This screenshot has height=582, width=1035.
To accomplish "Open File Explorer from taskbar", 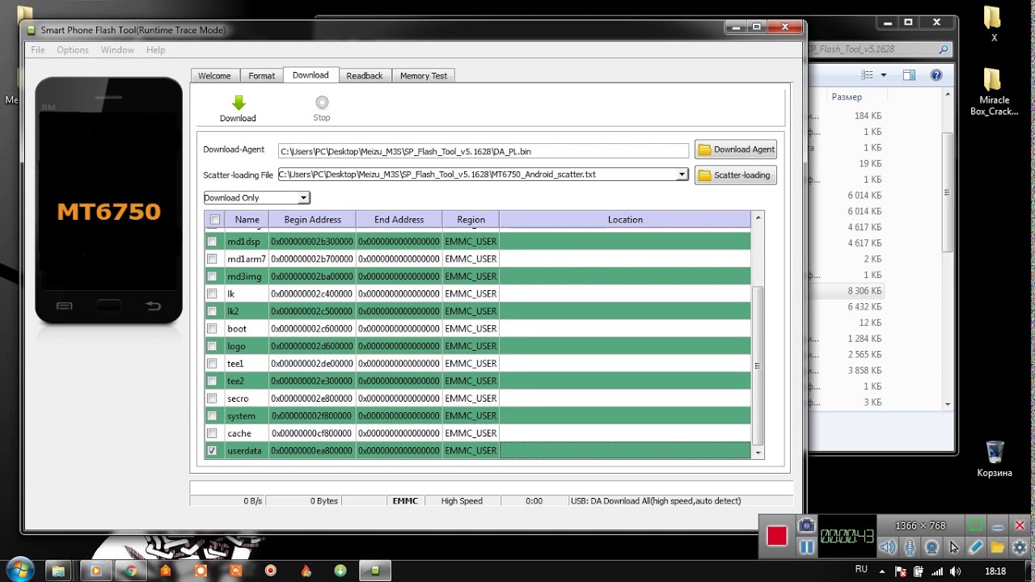I will tap(59, 571).
